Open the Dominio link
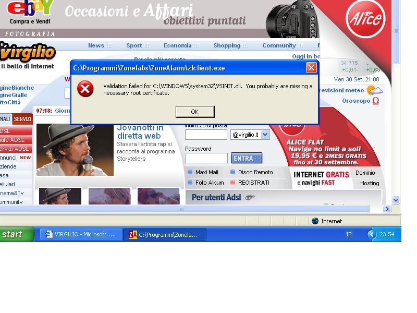The height and width of the screenshot is (313, 417). [x=365, y=173]
